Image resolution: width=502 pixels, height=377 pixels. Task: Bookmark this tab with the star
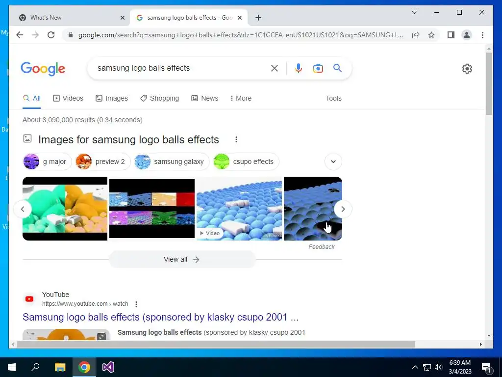[x=431, y=35]
